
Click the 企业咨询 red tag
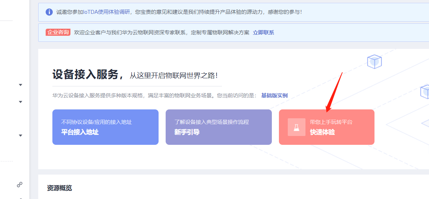click(x=58, y=32)
